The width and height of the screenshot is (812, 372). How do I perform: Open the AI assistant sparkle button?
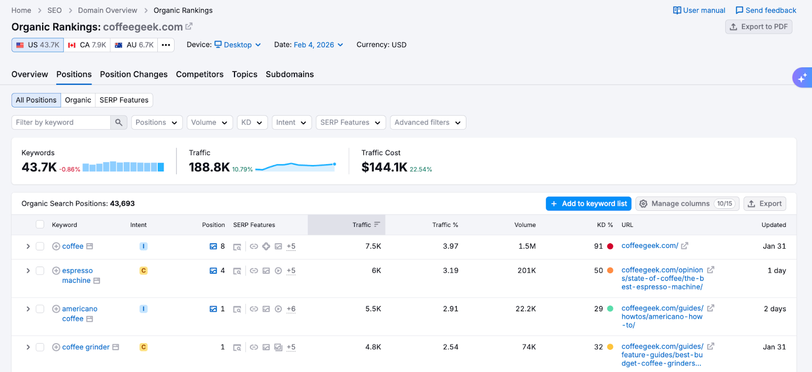point(802,78)
